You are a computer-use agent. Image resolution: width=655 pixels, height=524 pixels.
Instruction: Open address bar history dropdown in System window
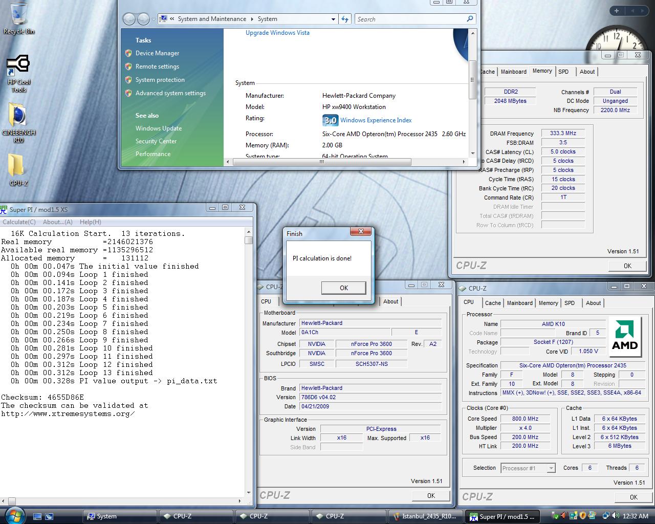coord(333,19)
